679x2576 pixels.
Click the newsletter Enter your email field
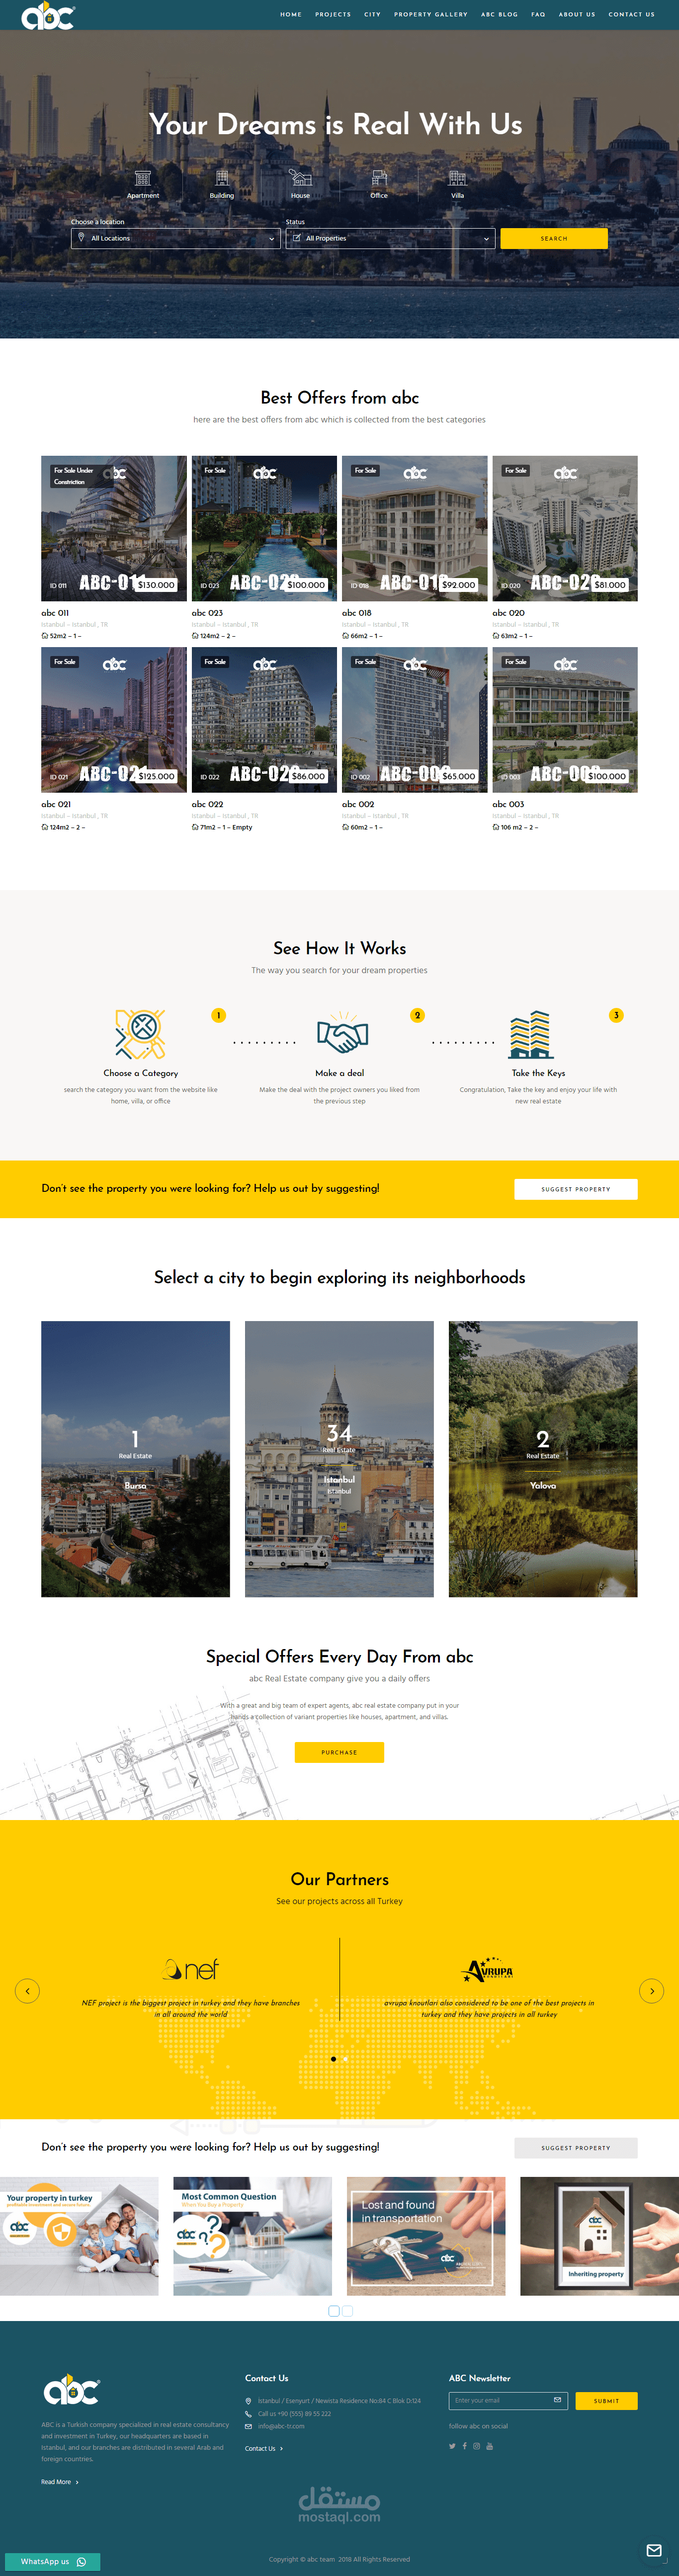[508, 2400]
